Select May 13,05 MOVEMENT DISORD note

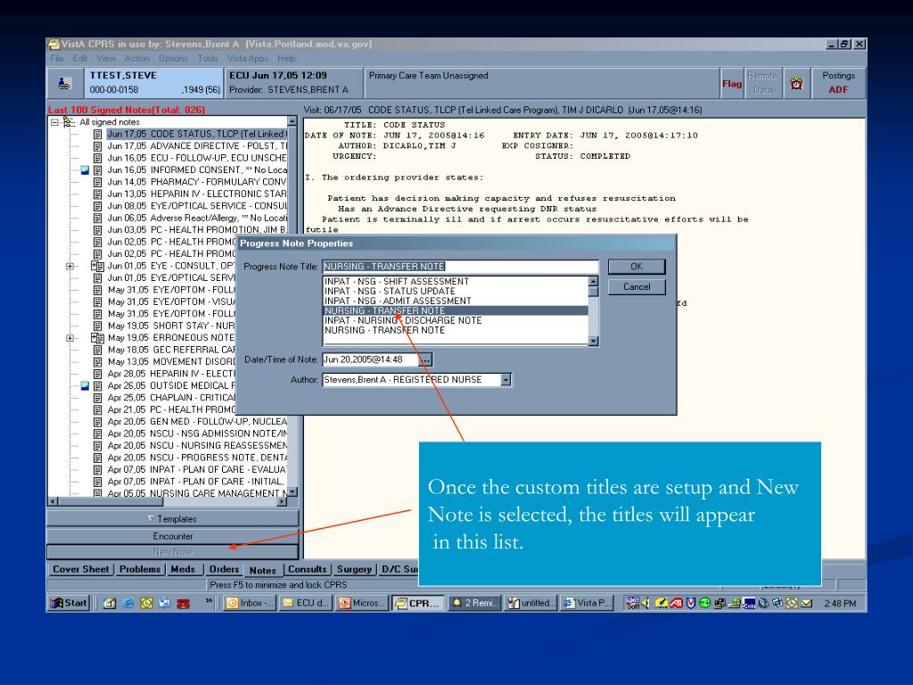[x=171, y=362]
